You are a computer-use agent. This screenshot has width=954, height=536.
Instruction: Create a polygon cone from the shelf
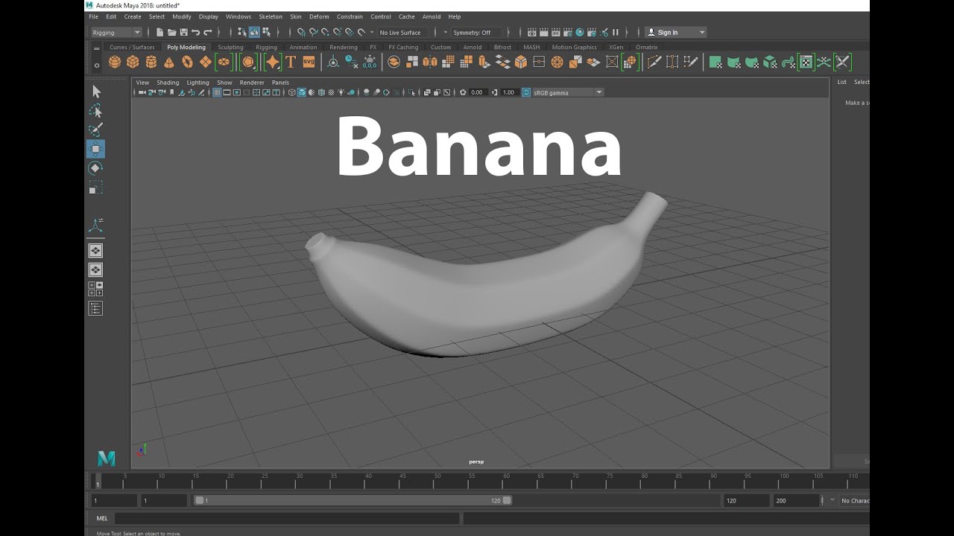click(169, 62)
